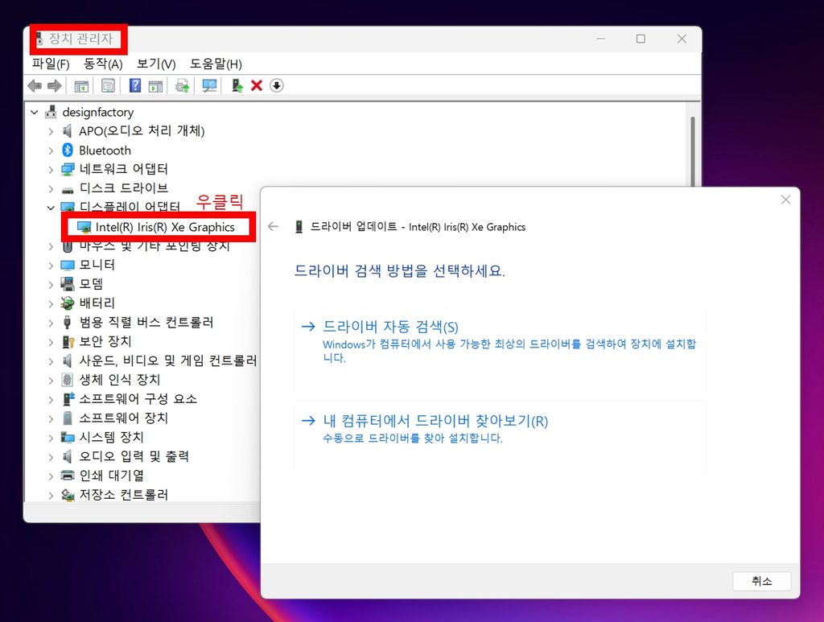Click the 시스템 장치 category icon
824x622 pixels.
click(68, 437)
